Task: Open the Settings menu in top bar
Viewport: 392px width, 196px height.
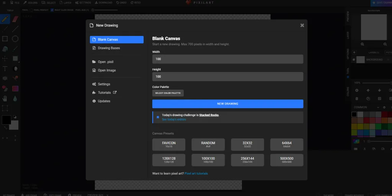Action: [83, 3]
